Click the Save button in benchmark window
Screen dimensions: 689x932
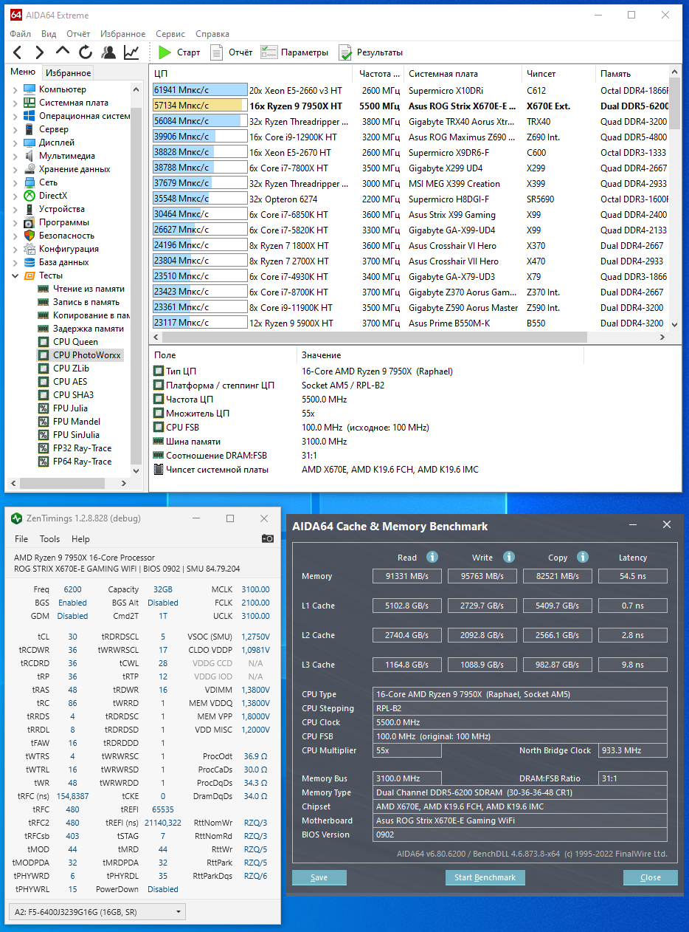point(319,877)
